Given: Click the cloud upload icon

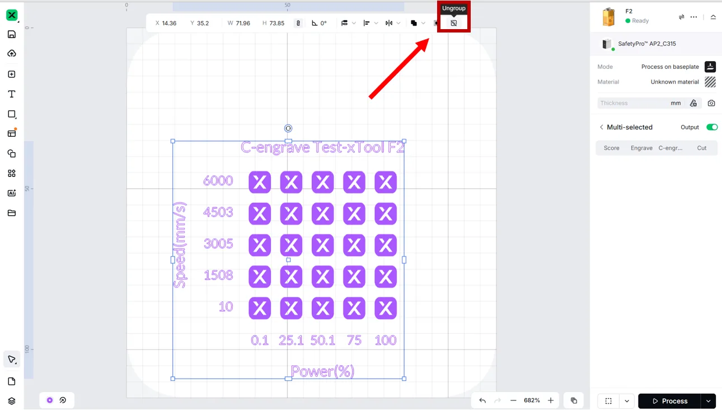Looking at the screenshot, I should pyautogui.click(x=12, y=53).
